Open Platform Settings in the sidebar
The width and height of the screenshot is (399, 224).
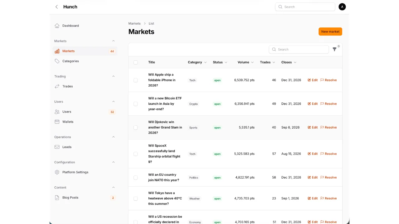[85, 172]
